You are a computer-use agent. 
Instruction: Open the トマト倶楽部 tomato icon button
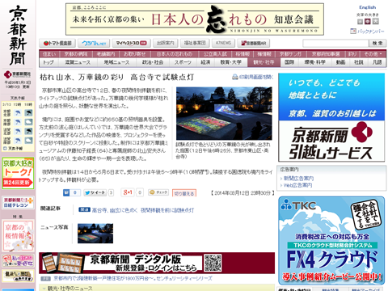click(x=57, y=43)
